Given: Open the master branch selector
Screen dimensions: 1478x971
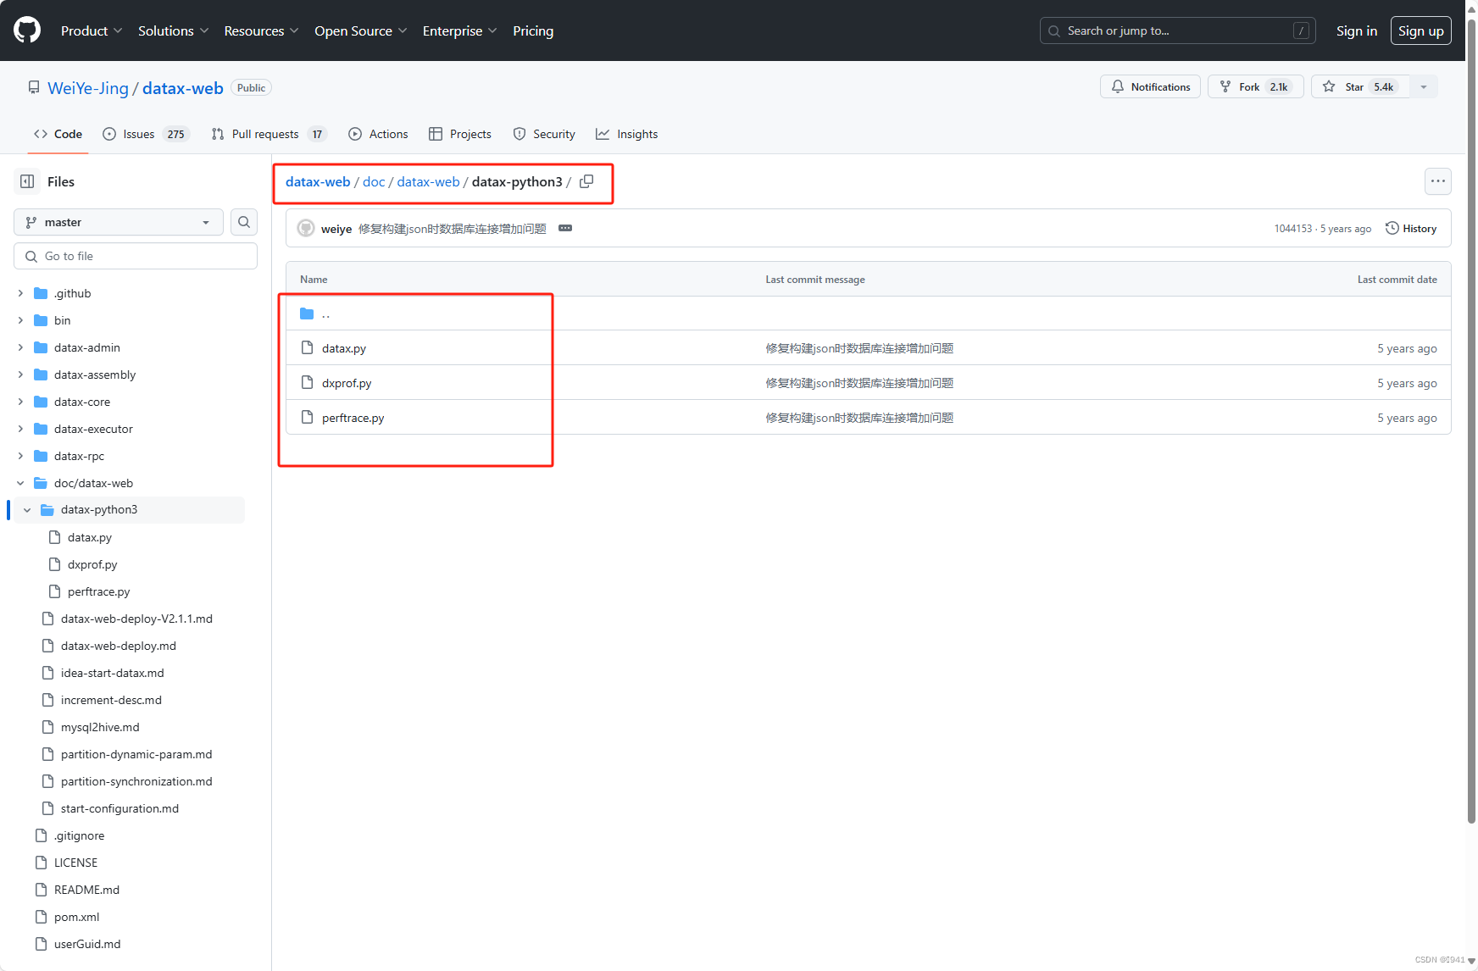Looking at the screenshot, I should [119, 222].
